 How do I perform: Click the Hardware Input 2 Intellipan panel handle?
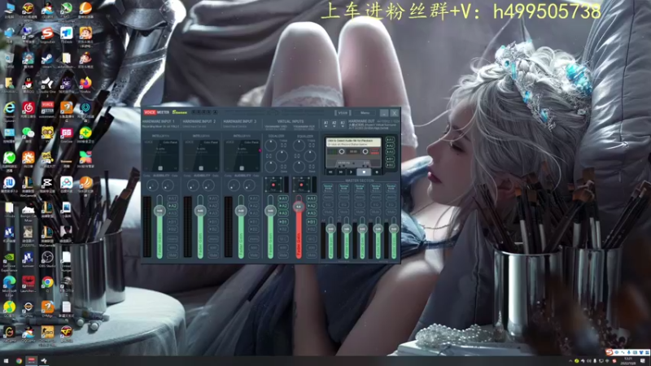tap(201, 168)
